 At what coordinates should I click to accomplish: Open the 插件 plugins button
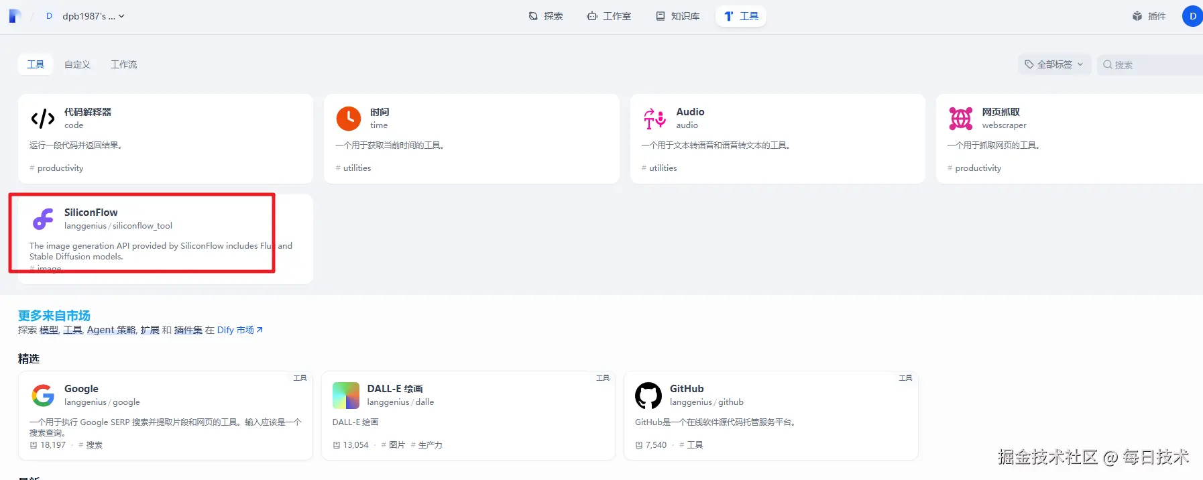click(x=1149, y=16)
